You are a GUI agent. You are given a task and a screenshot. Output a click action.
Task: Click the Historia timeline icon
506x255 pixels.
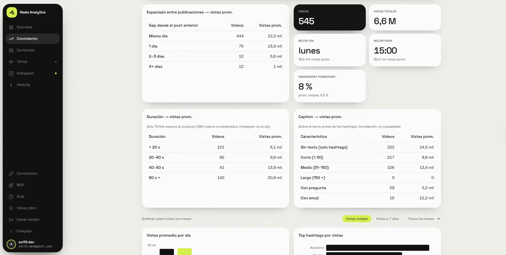click(11, 85)
